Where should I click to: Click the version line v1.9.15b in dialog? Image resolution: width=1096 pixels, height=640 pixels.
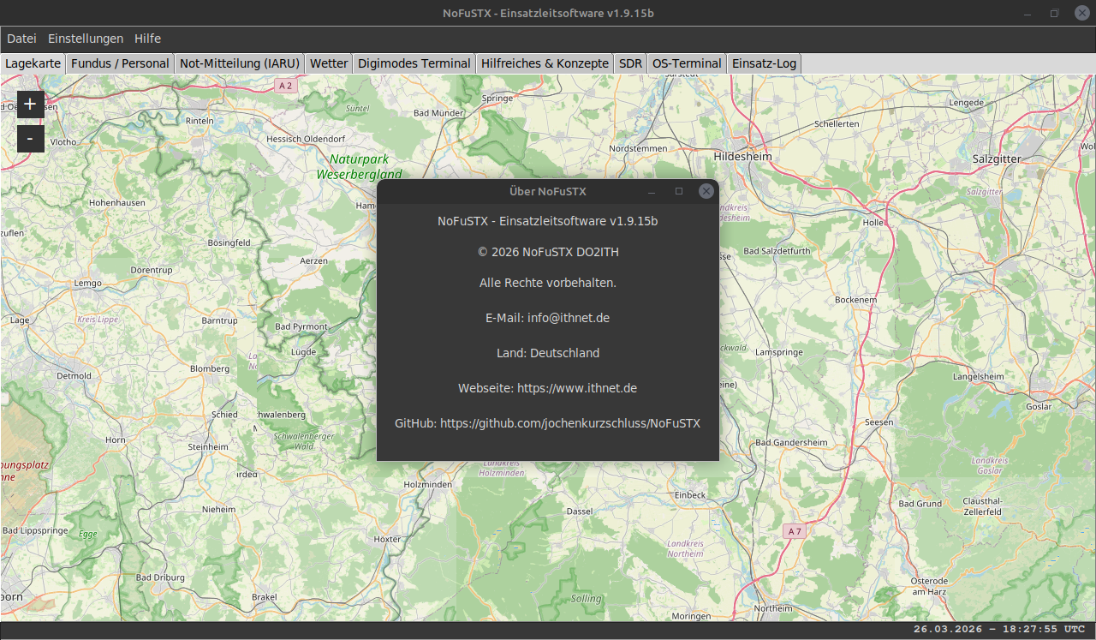tap(548, 221)
